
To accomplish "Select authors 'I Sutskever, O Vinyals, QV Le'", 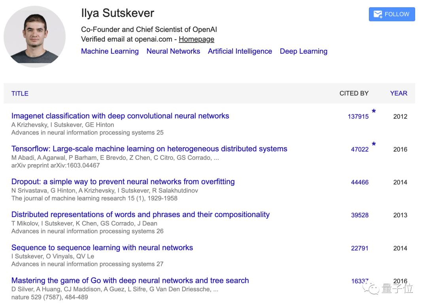I will coord(53,256).
